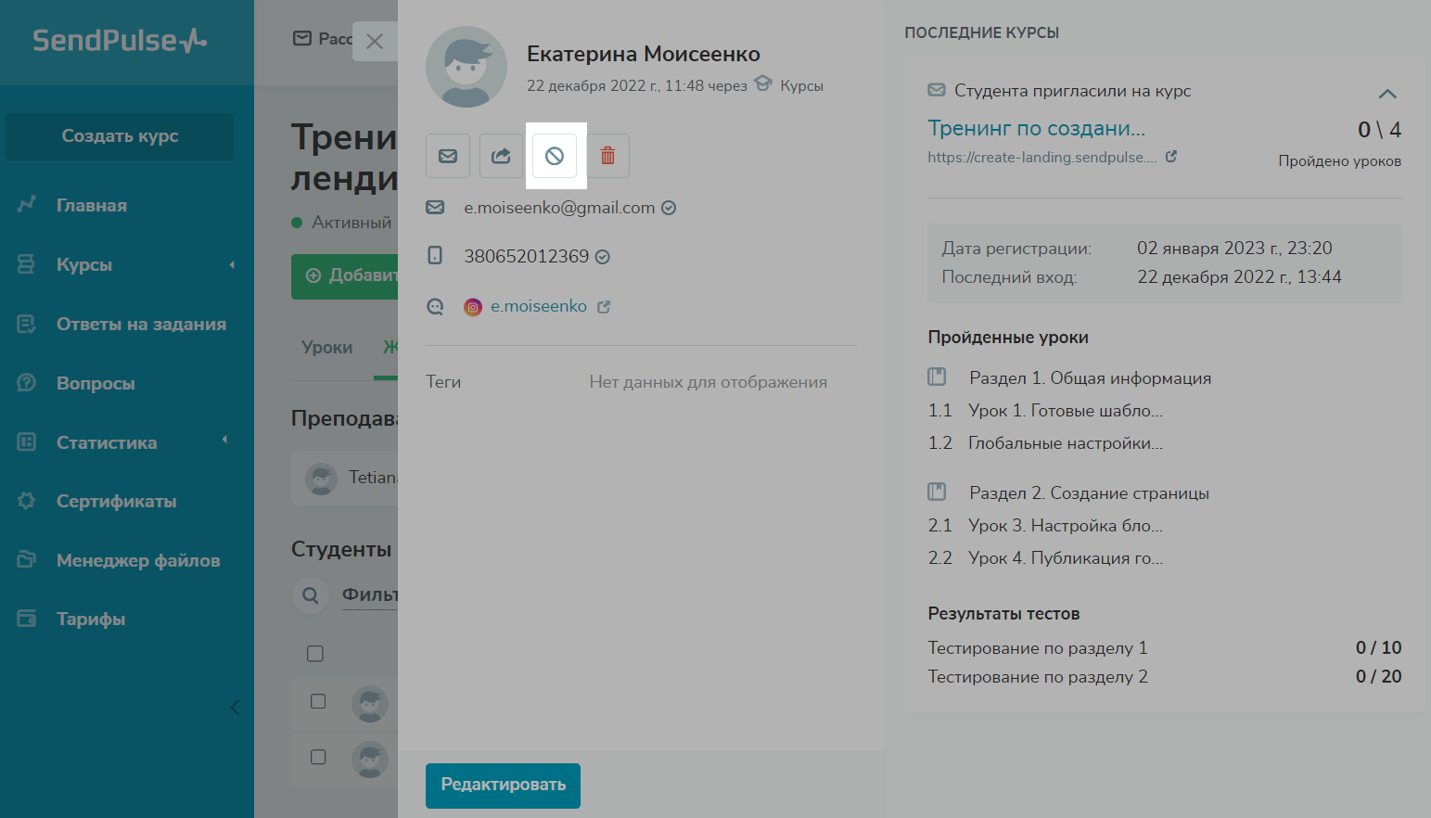
Task: Toggle the select-all students checkbox
Action: [315, 654]
